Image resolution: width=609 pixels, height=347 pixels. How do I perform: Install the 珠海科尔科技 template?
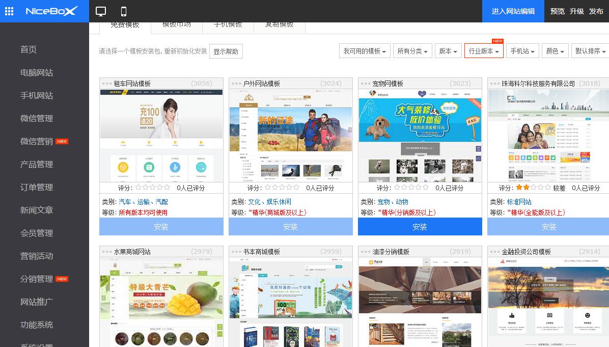pos(548,227)
